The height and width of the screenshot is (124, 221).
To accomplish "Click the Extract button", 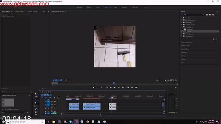I will click(132, 87).
